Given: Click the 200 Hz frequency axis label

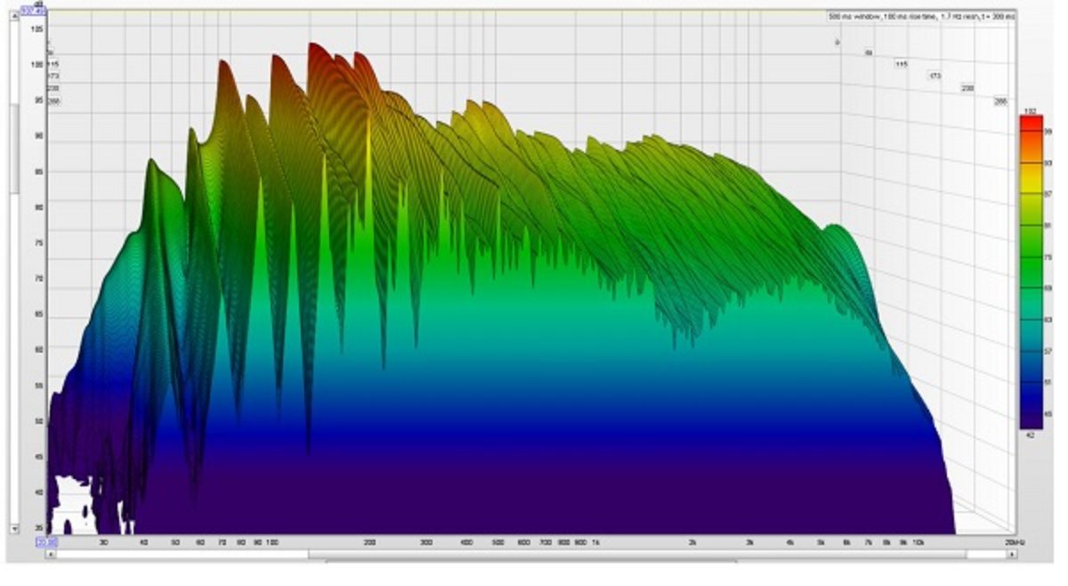Looking at the screenshot, I should 369,541.
